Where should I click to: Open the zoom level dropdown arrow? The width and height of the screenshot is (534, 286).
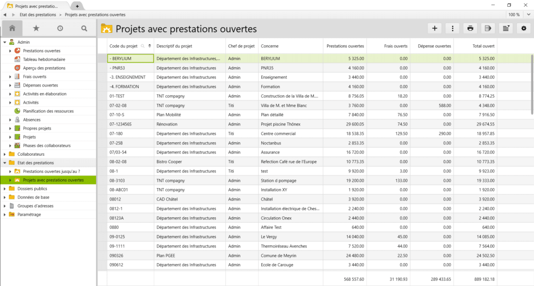pos(529,15)
